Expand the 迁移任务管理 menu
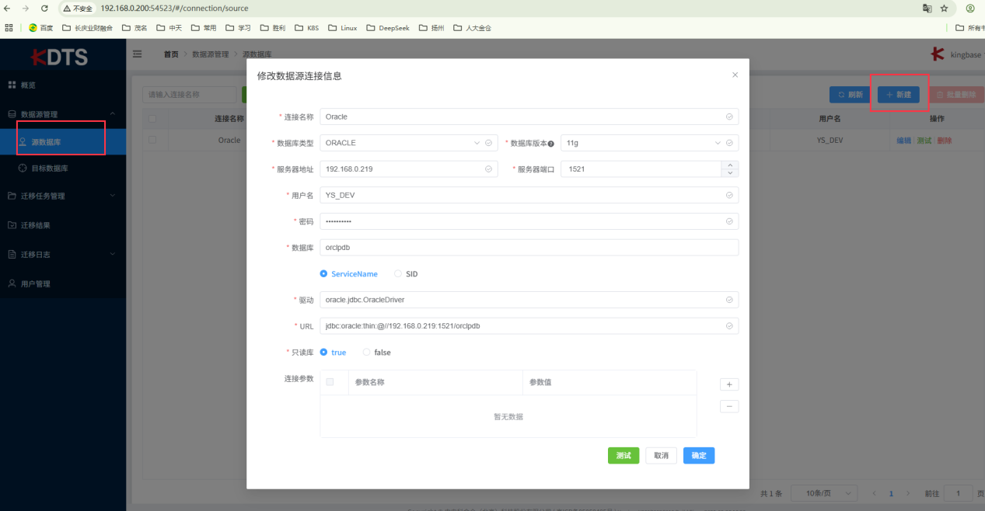 coord(63,196)
